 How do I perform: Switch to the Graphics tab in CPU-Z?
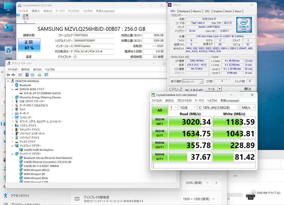coord(218,11)
